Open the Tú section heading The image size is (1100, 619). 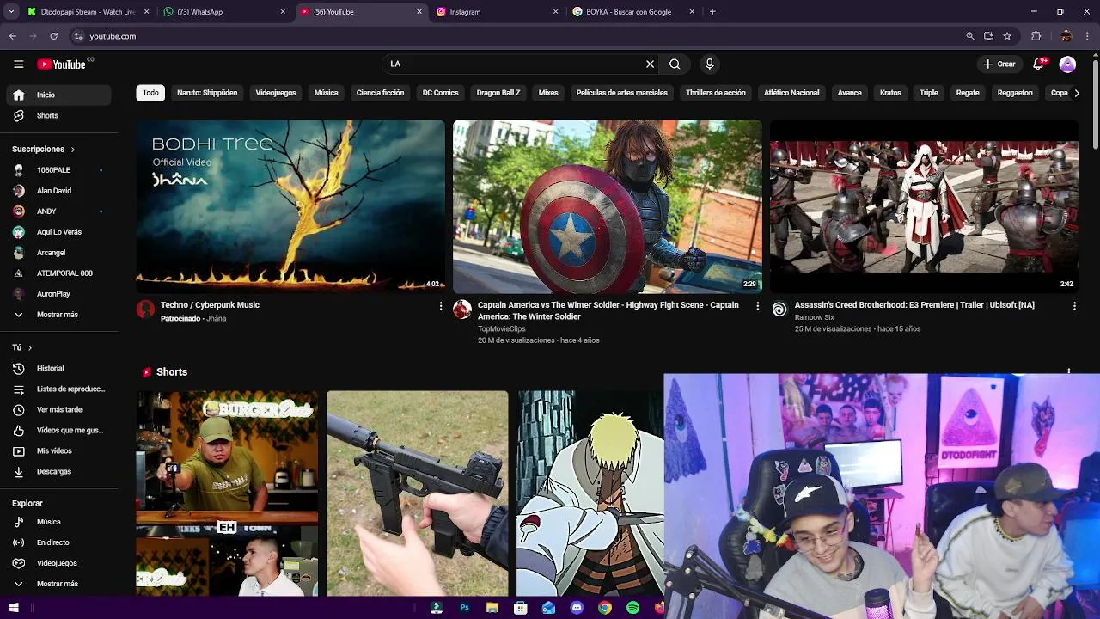[22, 347]
